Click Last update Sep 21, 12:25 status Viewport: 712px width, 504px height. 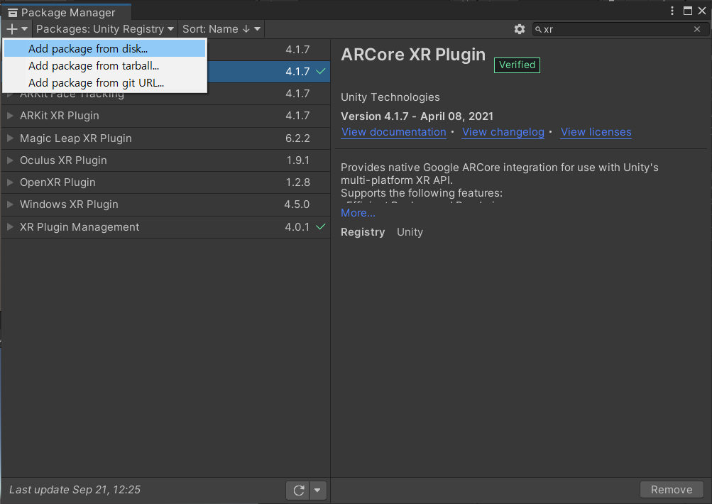(75, 490)
